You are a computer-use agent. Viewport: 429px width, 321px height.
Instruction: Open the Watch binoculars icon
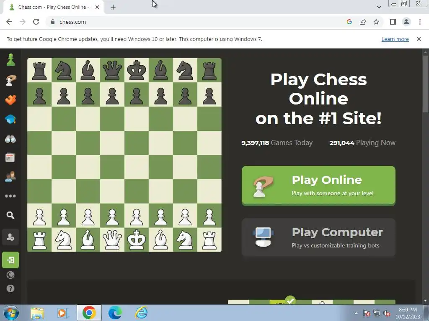pyautogui.click(x=10, y=139)
